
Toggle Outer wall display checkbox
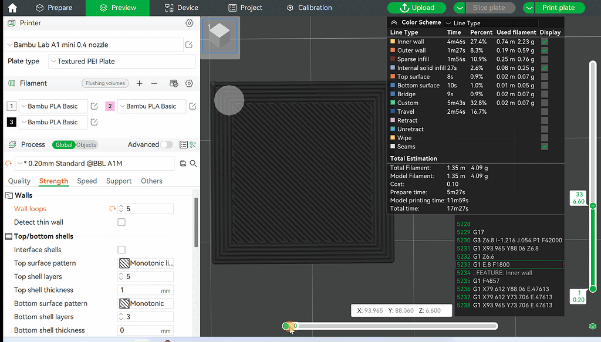point(545,50)
